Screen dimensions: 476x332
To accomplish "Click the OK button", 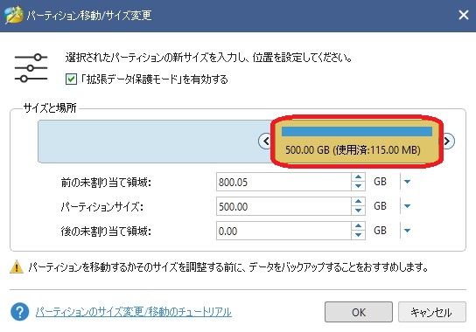I will tap(359, 312).
